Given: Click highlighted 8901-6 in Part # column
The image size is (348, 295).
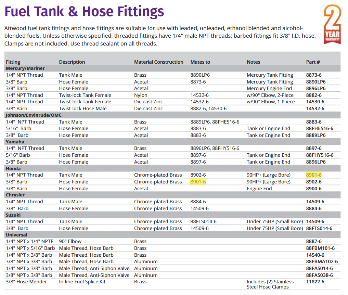Looking at the screenshot, I should (x=313, y=175).
